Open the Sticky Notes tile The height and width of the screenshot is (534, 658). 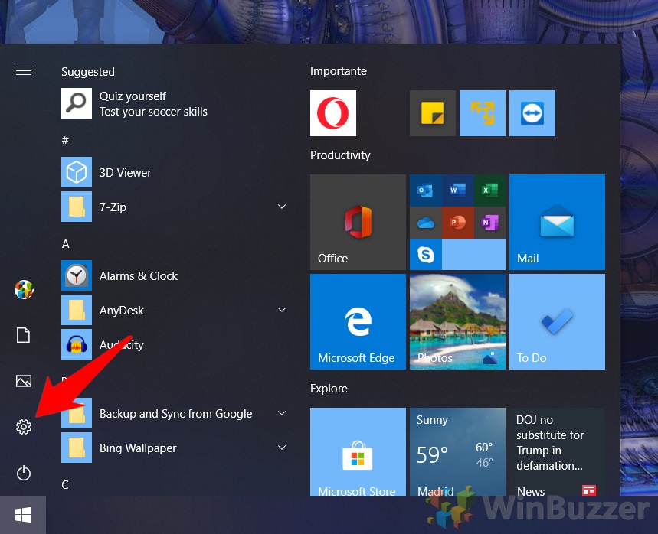[x=433, y=113]
